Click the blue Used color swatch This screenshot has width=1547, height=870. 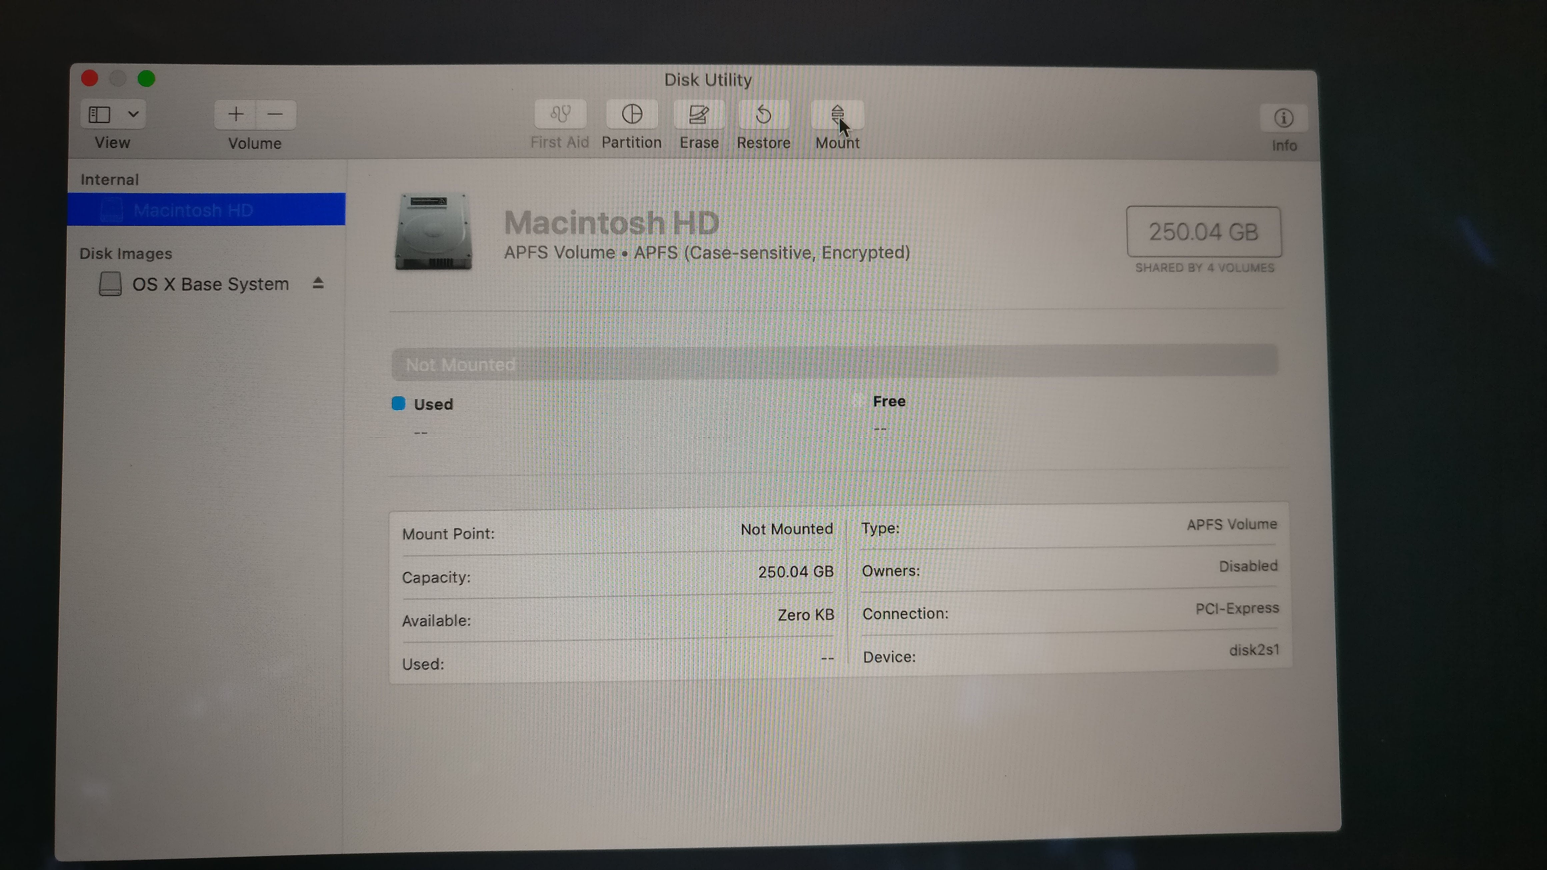coord(398,403)
